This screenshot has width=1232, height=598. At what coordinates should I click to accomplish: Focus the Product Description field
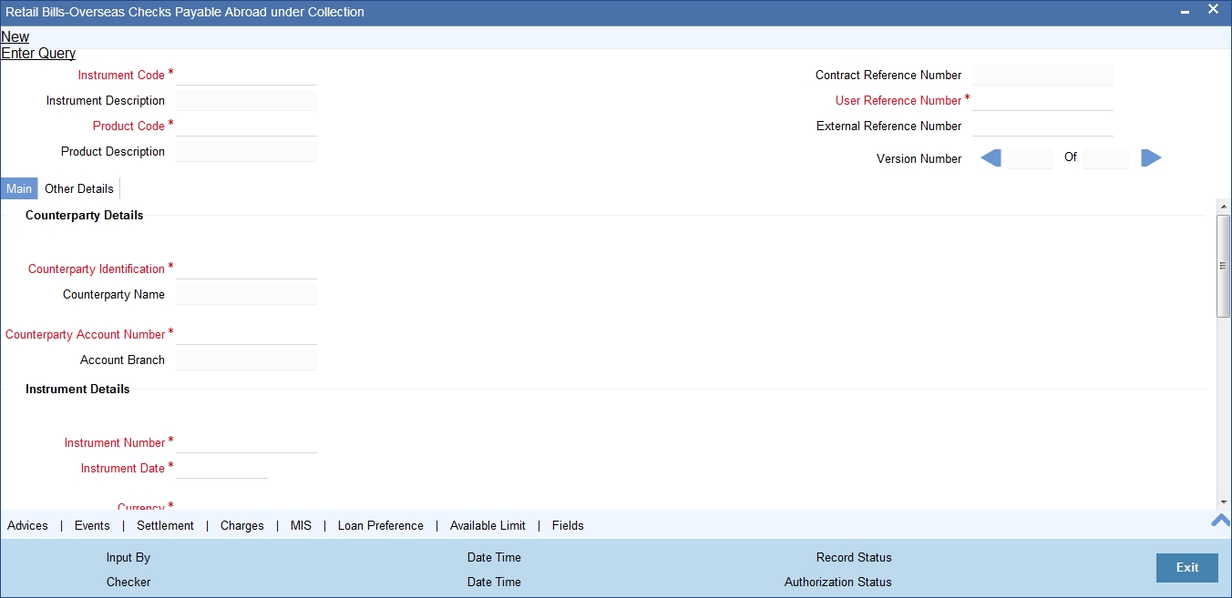246,151
